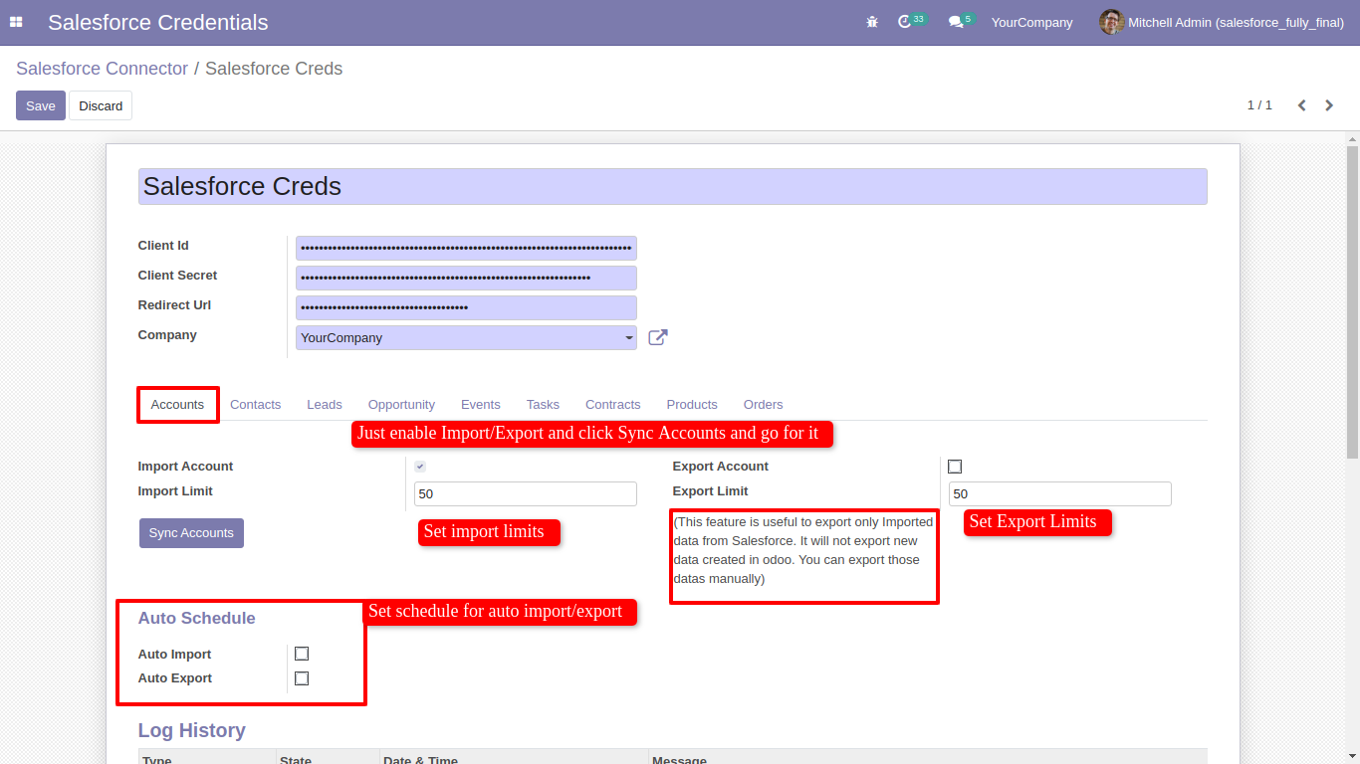1360x764 pixels.
Task: Switch to the Contacts tab
Action: click(x=256, y=405)
